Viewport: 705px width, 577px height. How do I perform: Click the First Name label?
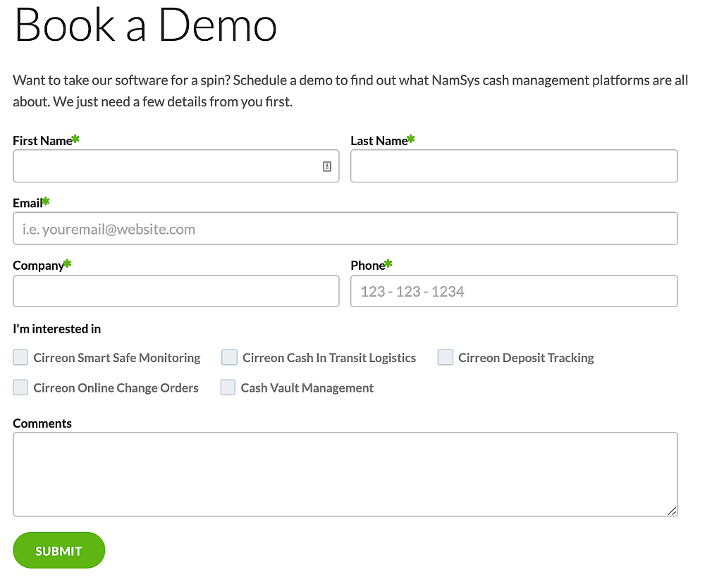43,141
